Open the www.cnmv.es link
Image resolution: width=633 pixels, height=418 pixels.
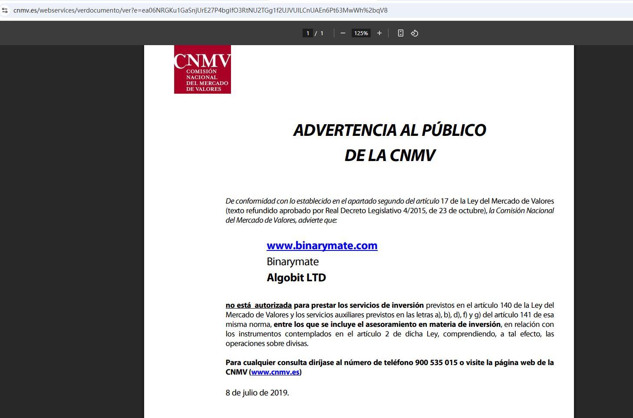[x=275, y=372]
